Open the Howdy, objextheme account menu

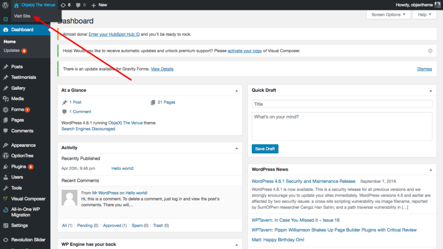[414, 5]
